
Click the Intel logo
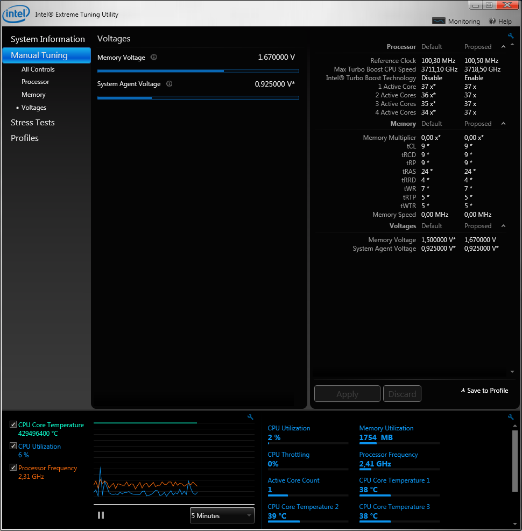tap(16, 15)
